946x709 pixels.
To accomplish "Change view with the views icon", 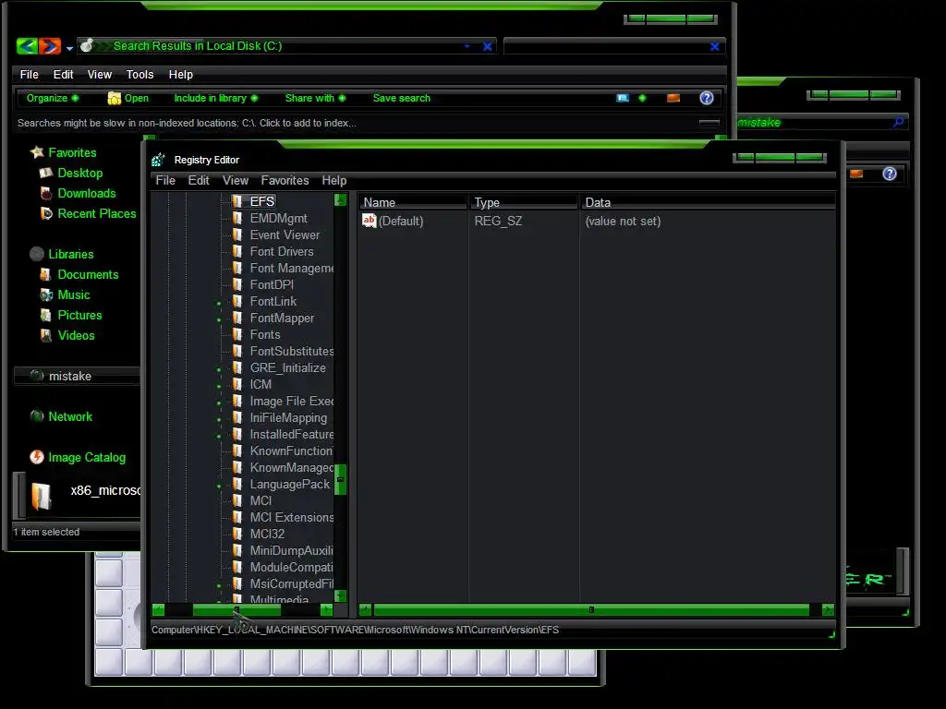I will click(x=623, y=98).
